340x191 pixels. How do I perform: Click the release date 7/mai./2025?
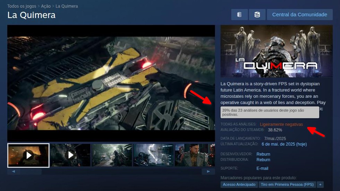click(275, 138)
